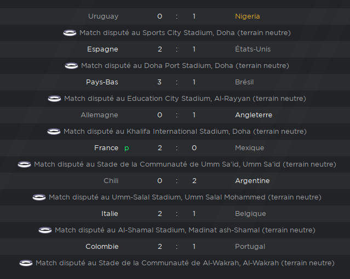Open the Angleterre team link
Screen dimensions: 350x279
coord(254,115)
